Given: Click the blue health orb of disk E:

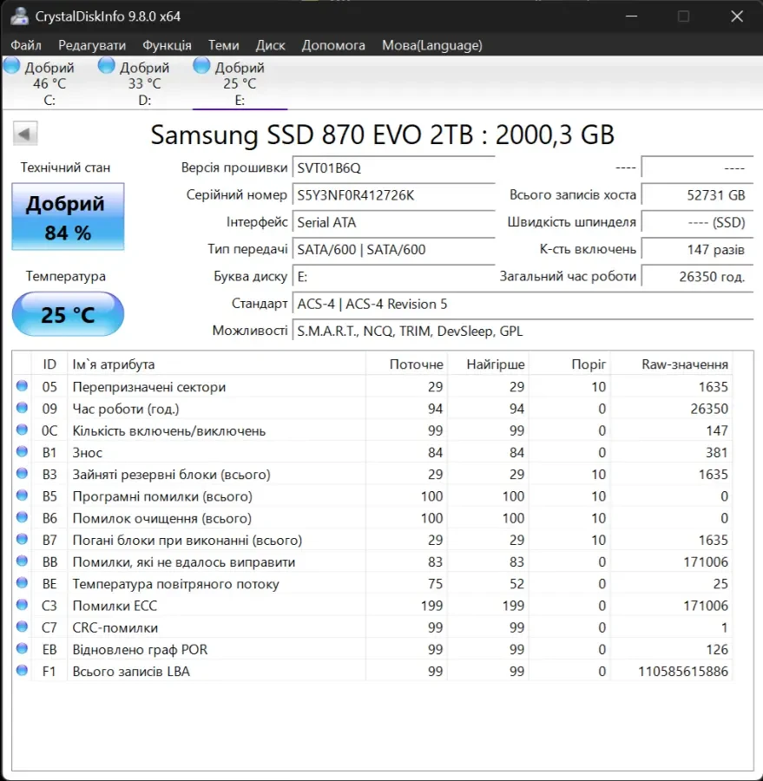Looking at the screenshot, I should (201, 65).
